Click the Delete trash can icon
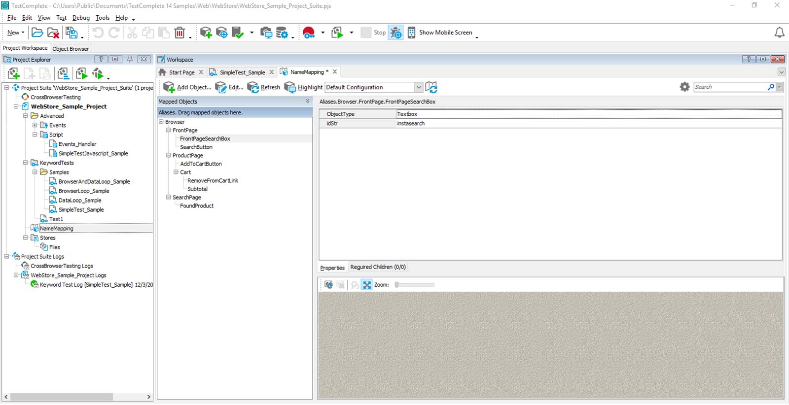This screenshot has height=405, width=789. pyautogui.click(x=179, y=33)
